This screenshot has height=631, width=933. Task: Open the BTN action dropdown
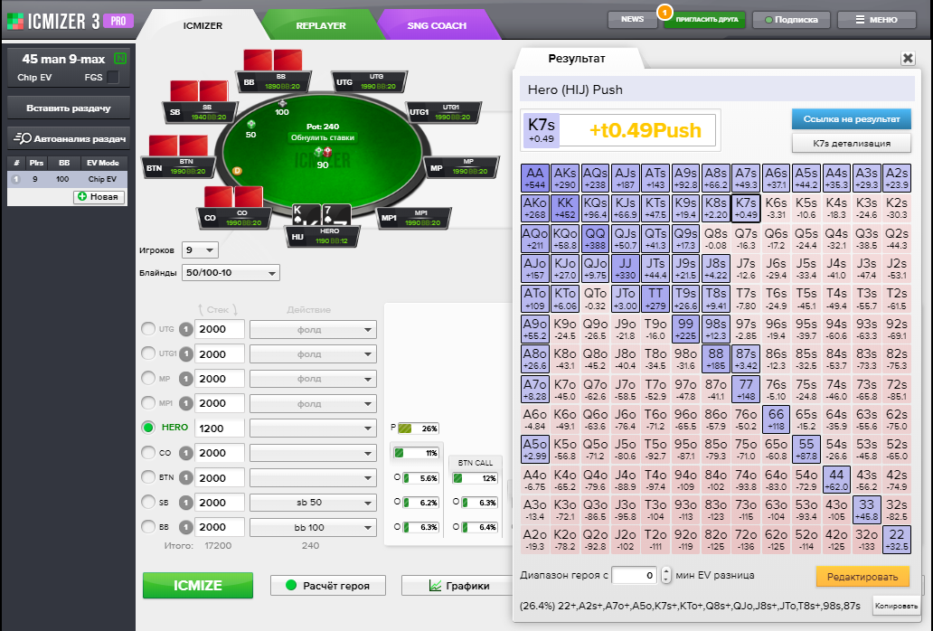(313, 478)
